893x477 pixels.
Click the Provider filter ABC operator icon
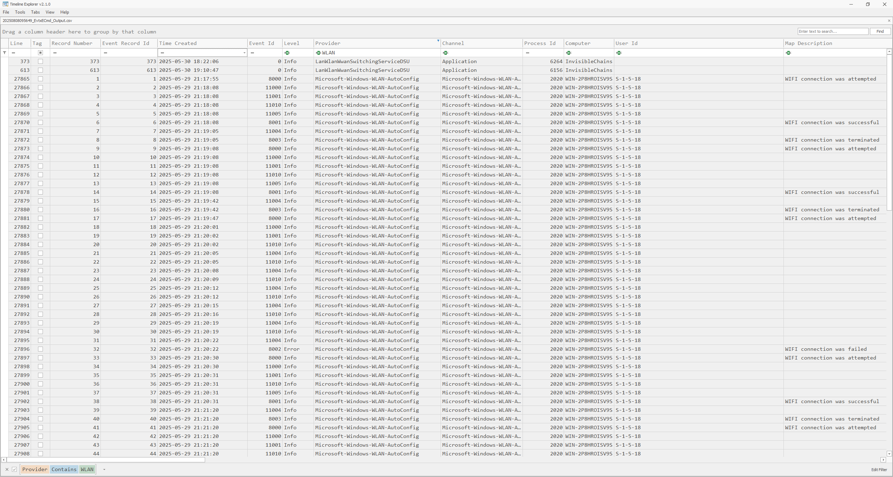point(318,53)
